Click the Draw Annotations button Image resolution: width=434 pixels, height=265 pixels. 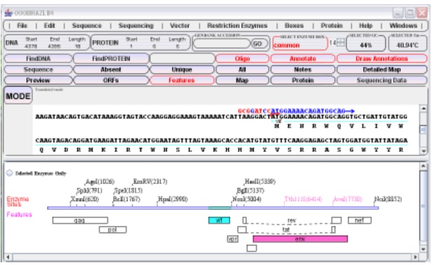click(x=382, y=59)
